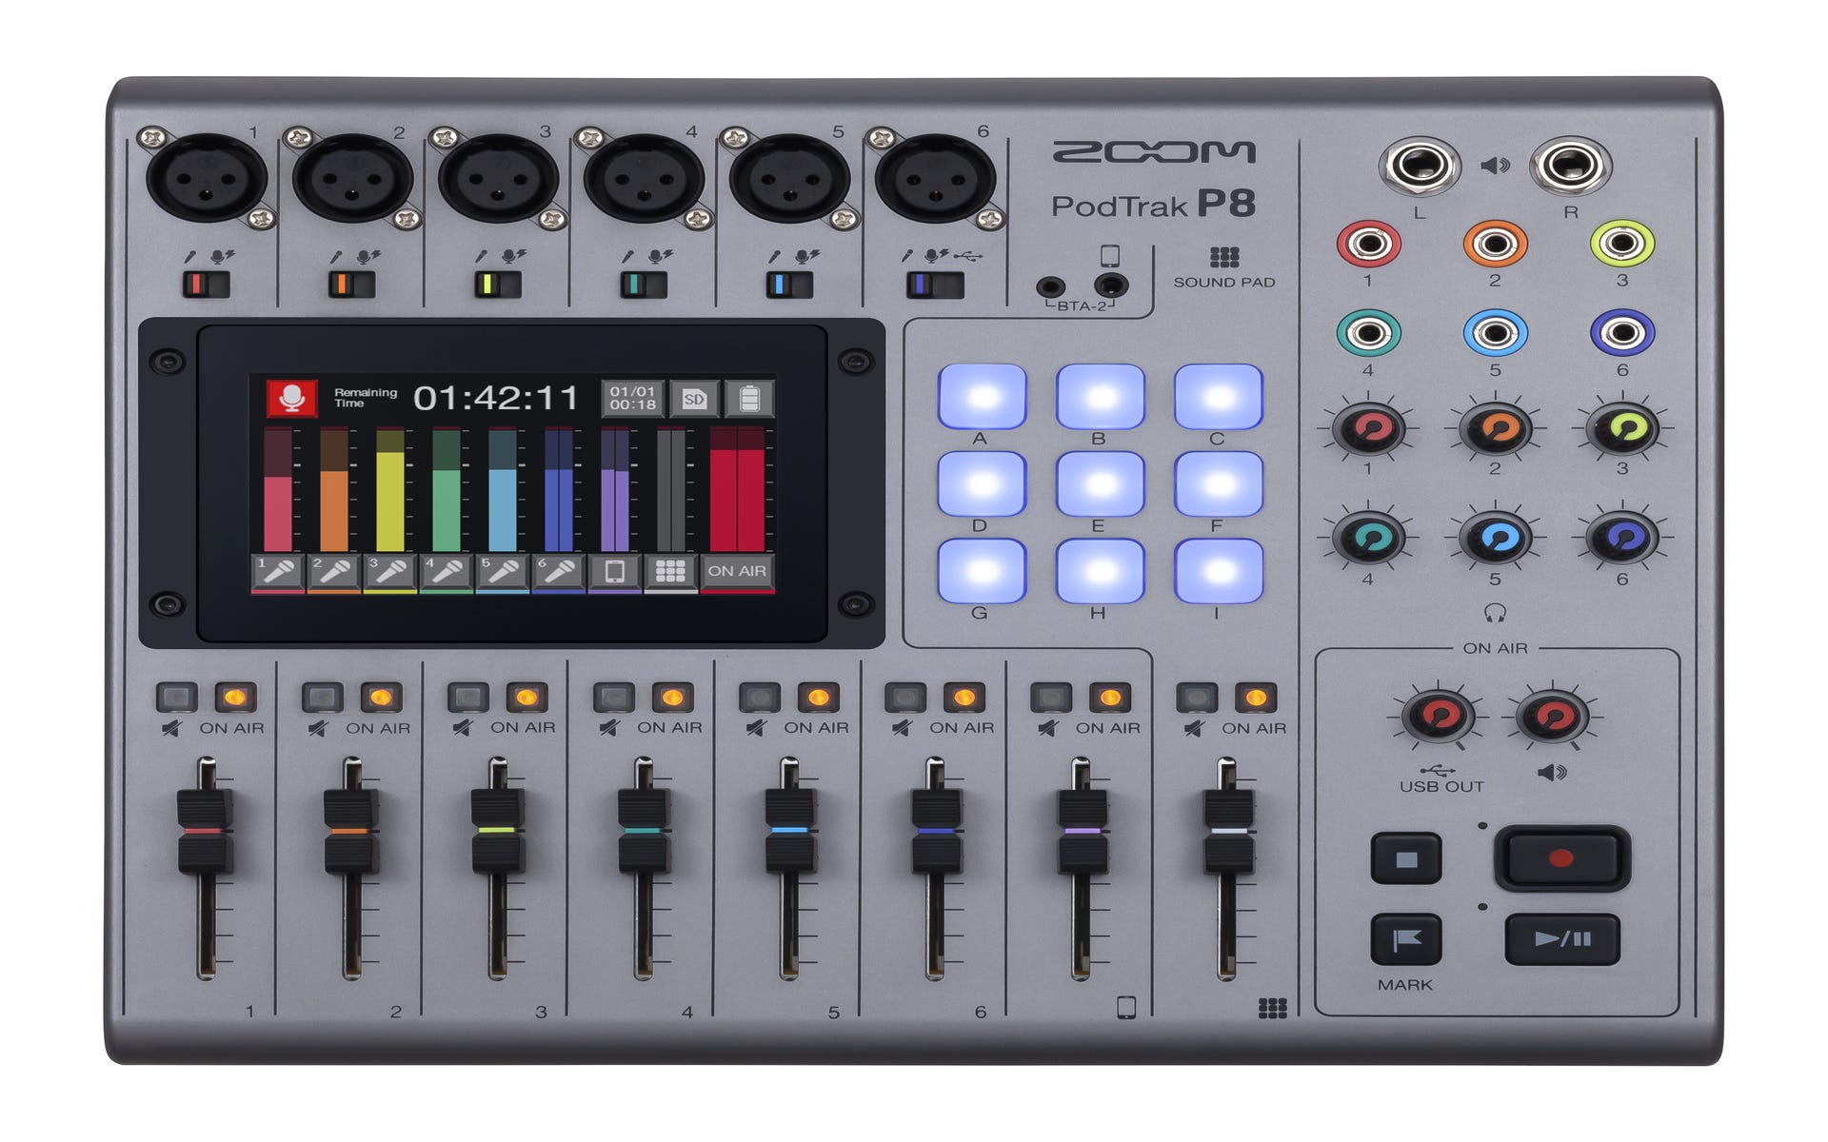This screenshot has height=1142, width=1828.
Task: Tap the 01/01 00:18 file counter on screen
Action: pyautogui.click(x=633, y=399)
